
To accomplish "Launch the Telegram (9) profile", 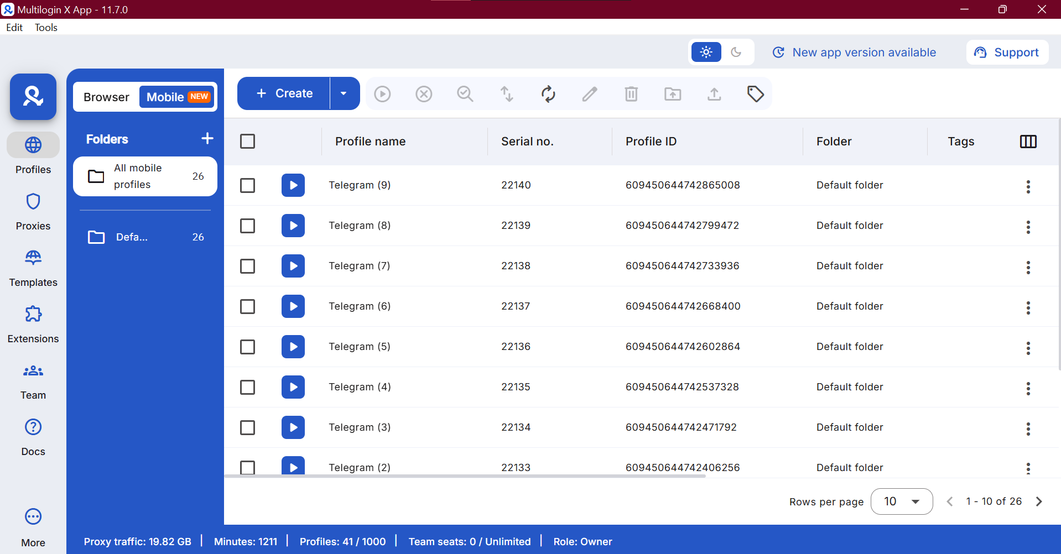I will tap(293, 185).
